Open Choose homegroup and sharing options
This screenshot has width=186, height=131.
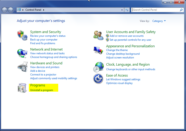click(x=54, y=57)
